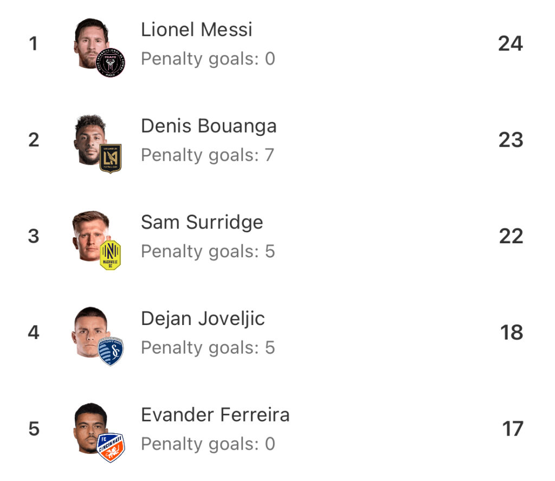Click the LAFC club badge
This screenshot has height=481, width=555.
pos(111,158)
